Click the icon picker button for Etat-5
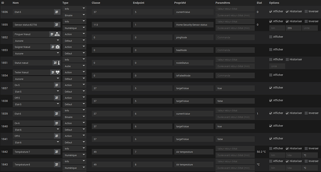The width and height of the screenshot is (321, 172). click(x=57, y=12)
